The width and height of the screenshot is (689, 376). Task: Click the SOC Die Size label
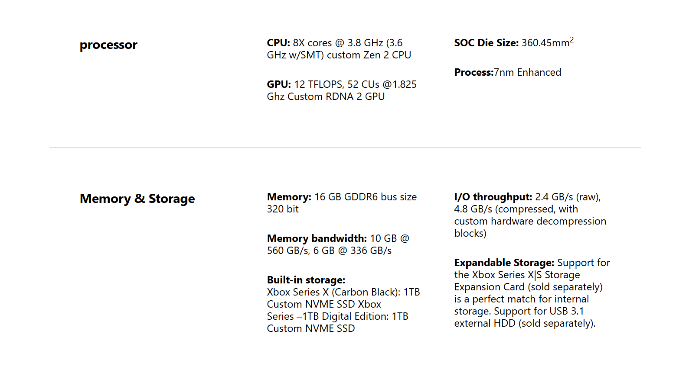click(x=487, y=43)
